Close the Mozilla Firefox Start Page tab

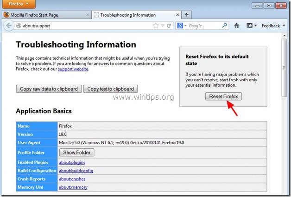click(88, 15)
